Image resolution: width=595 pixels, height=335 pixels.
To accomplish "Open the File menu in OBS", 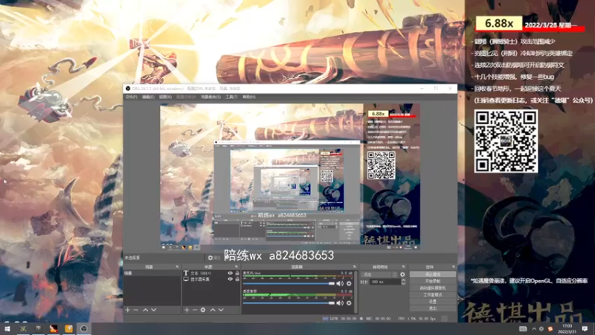I will (131, 97).
